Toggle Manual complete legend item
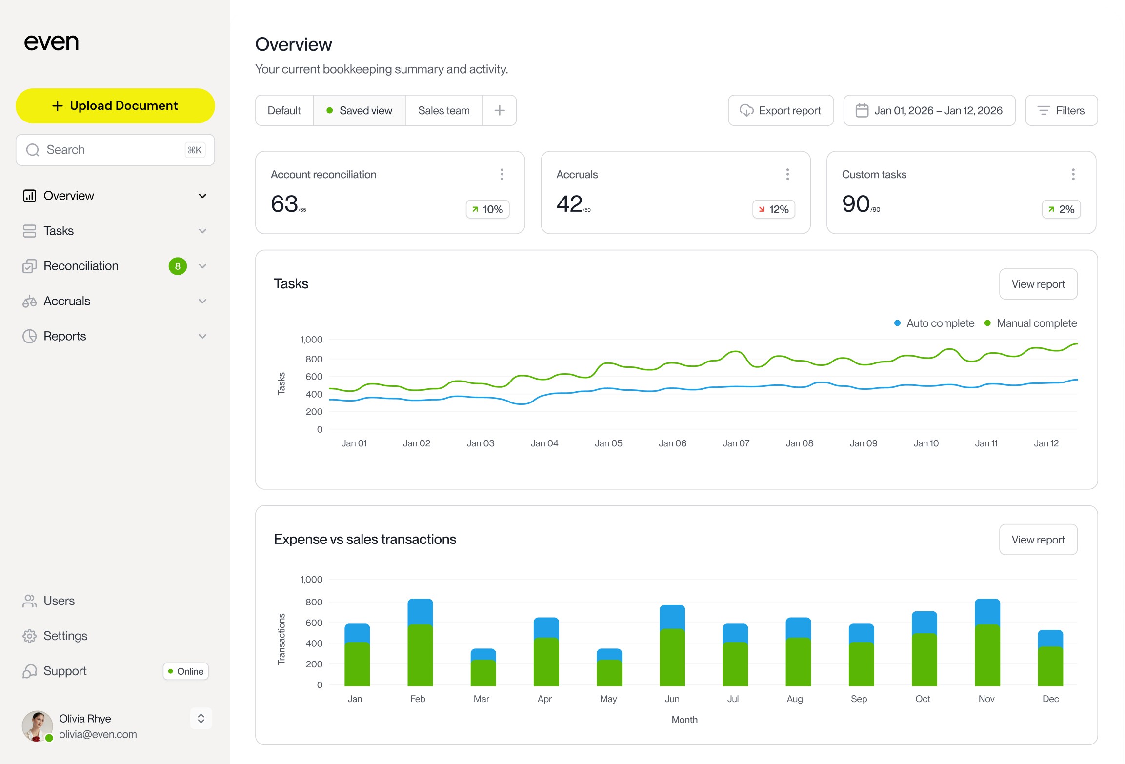 click(1030, 323)
